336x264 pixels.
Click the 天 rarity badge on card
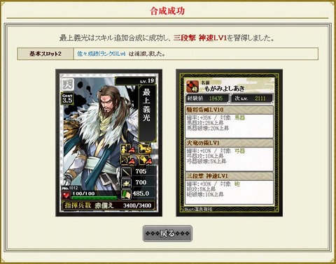(68, 85)
